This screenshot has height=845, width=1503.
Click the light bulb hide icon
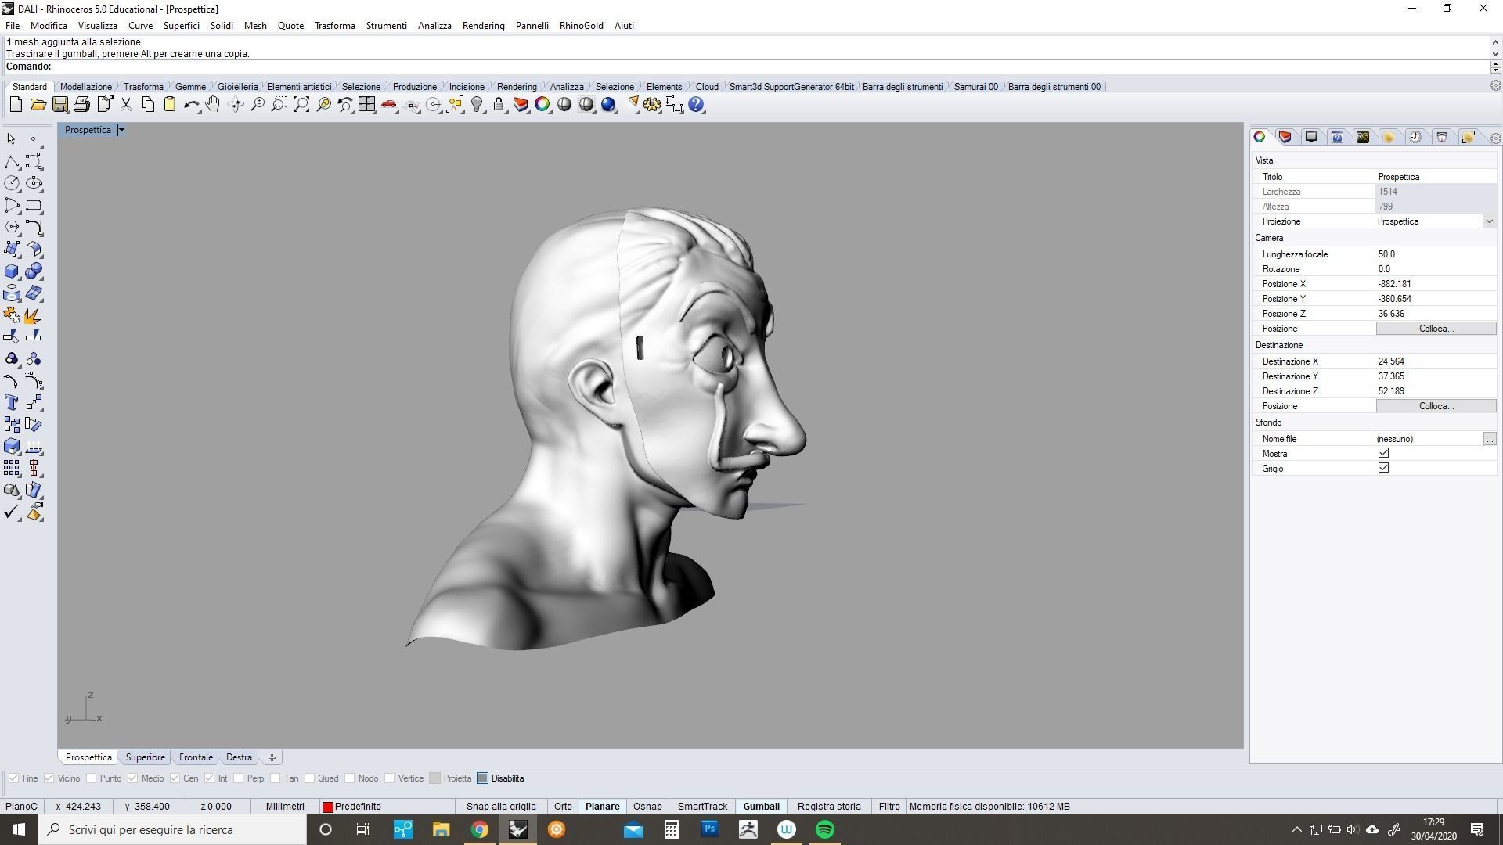pyautogui.click(x=477, y=105)
